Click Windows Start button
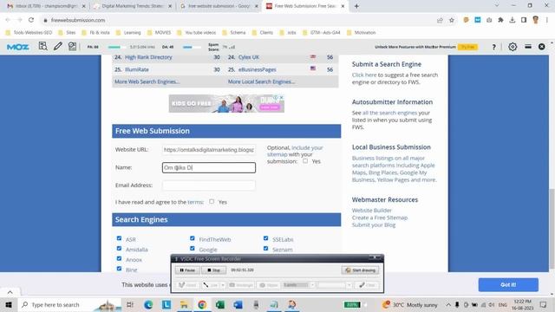Image resolution: width=555 pixels, height=312 pixels. [9, 304]
